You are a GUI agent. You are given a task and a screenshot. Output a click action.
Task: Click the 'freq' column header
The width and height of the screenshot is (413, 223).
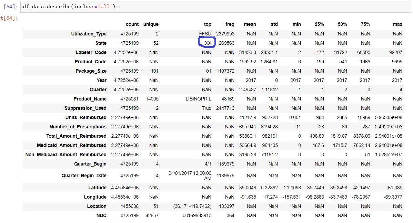(230, 24)
